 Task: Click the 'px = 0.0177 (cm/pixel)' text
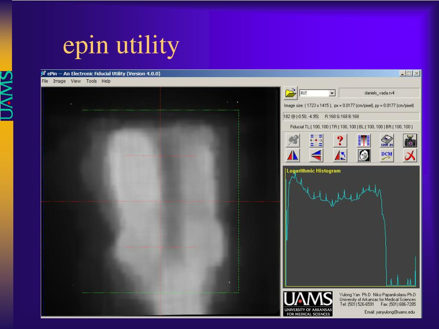tap(353, 105)
